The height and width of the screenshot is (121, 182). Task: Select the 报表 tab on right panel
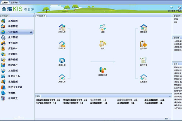[x=175, y=64]
